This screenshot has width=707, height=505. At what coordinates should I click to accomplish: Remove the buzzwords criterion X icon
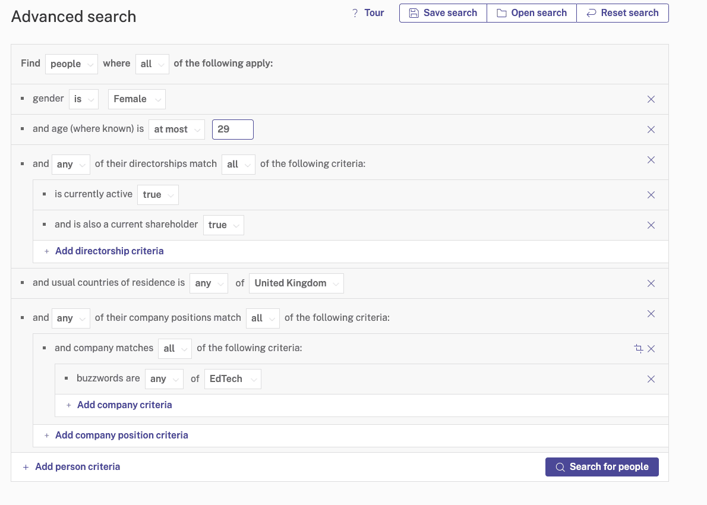click(651, 379)
